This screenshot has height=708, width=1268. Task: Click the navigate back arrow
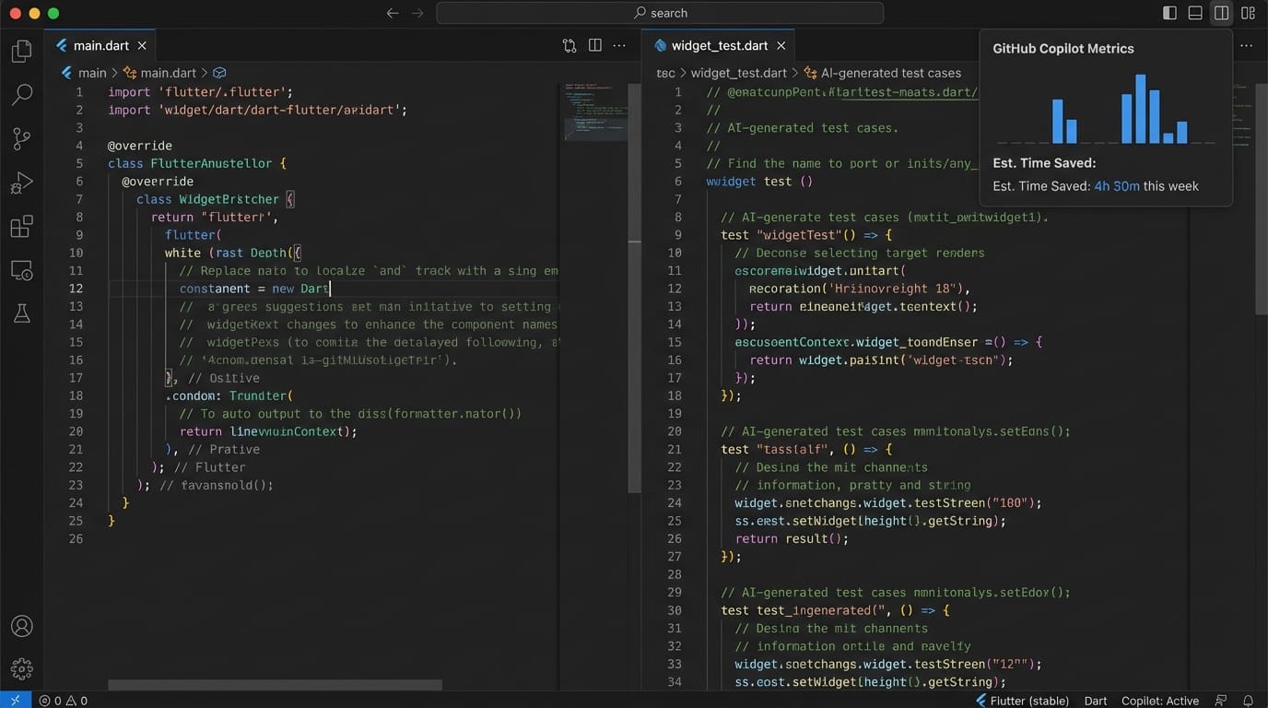point(393,13)
